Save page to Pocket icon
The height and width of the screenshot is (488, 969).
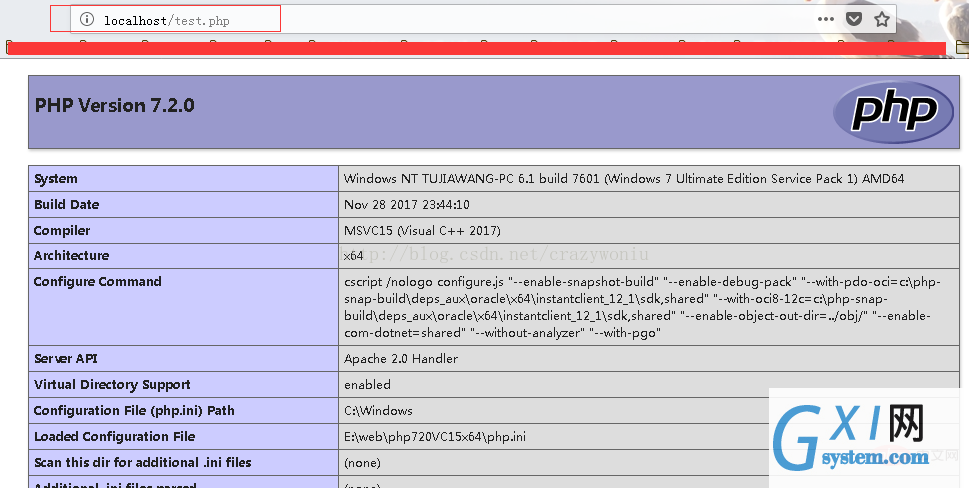pyautogui.click(x=854, y=19)
